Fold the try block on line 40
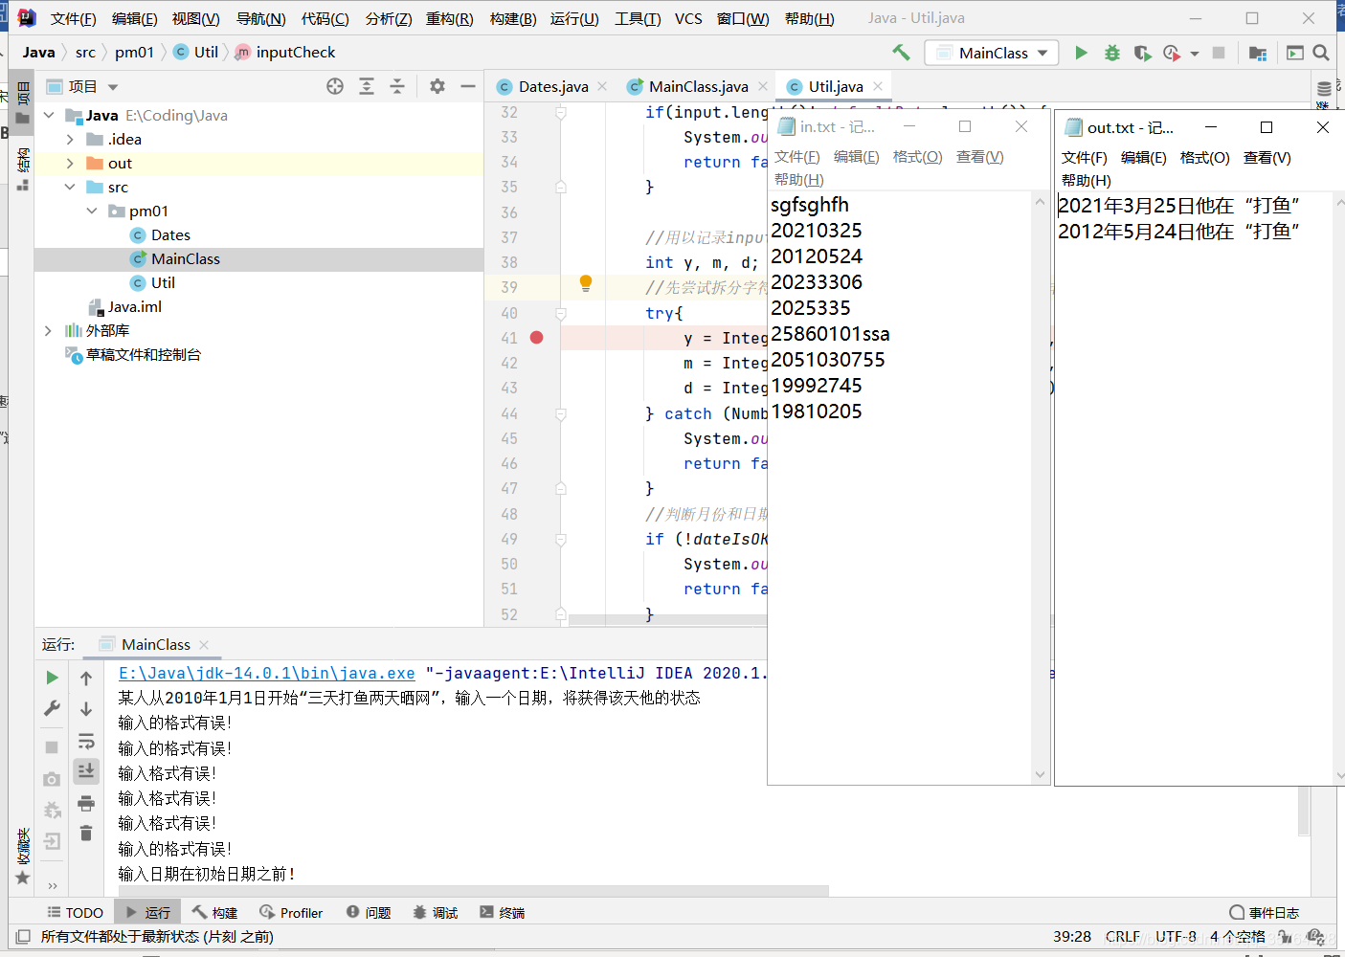This screenshot has height=957, width=1345. (x=561, y=313)
